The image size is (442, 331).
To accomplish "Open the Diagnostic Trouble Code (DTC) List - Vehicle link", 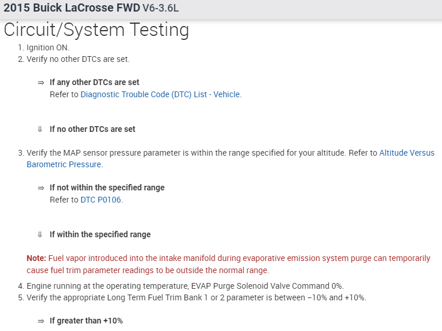I will (x=160, y=94).
